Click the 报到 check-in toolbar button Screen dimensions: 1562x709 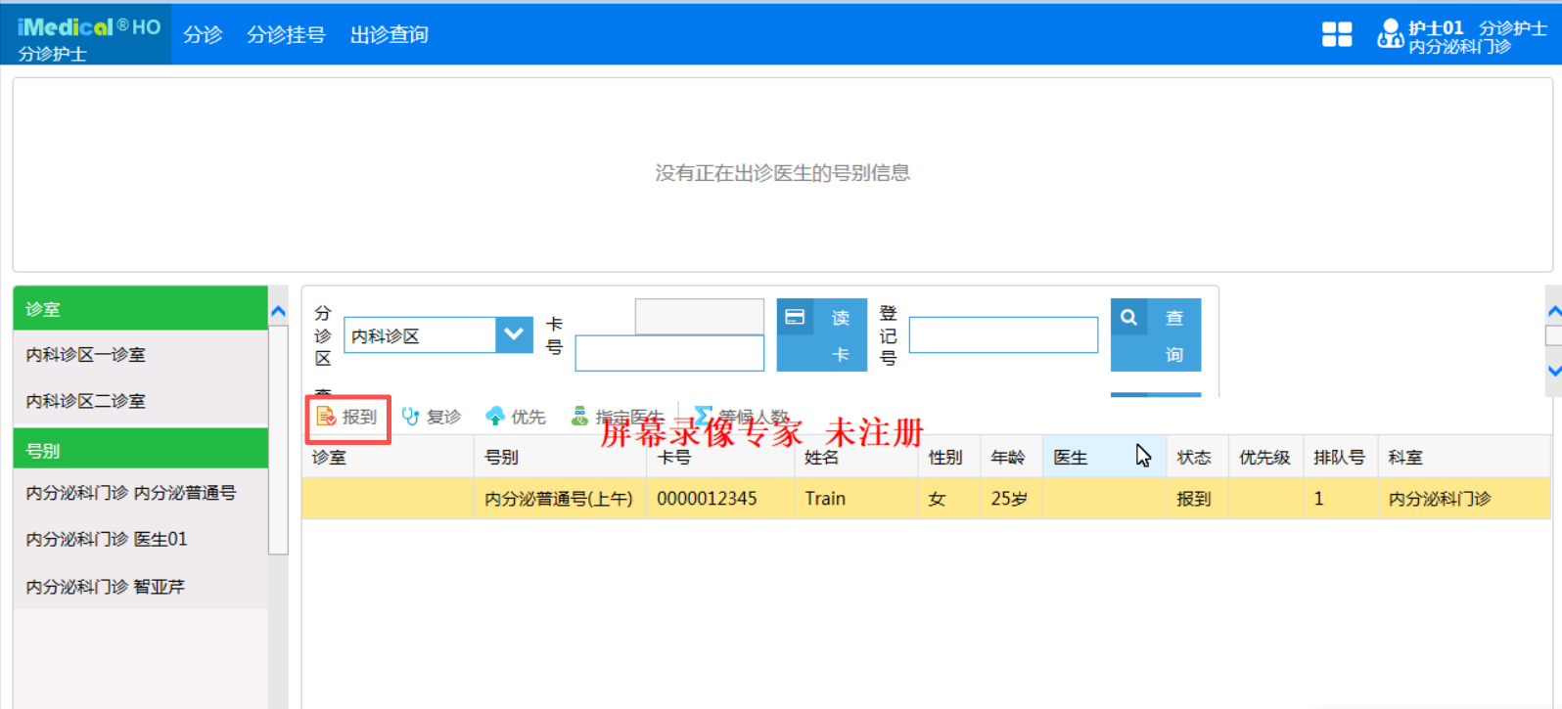tap(347, 418)
